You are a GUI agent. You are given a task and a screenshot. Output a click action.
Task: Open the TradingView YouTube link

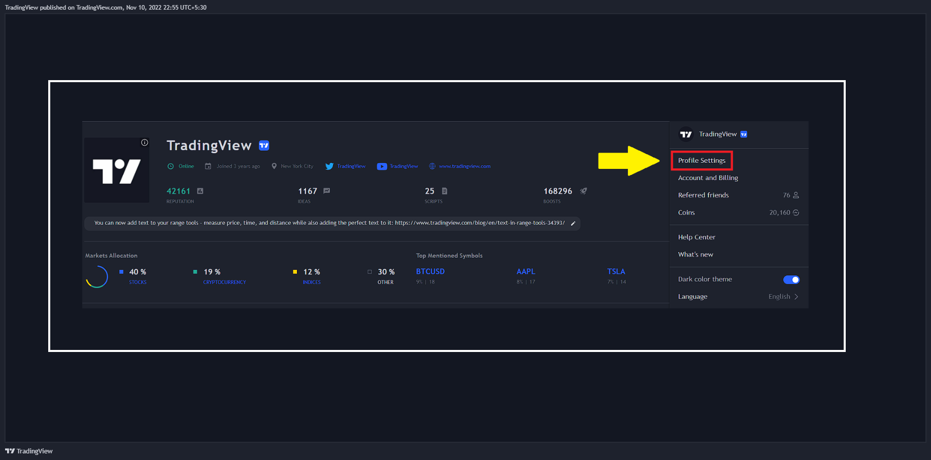[x=404, y=166]
